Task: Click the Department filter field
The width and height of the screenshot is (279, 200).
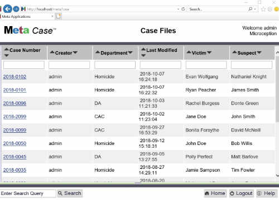Action: pos(115,65)
